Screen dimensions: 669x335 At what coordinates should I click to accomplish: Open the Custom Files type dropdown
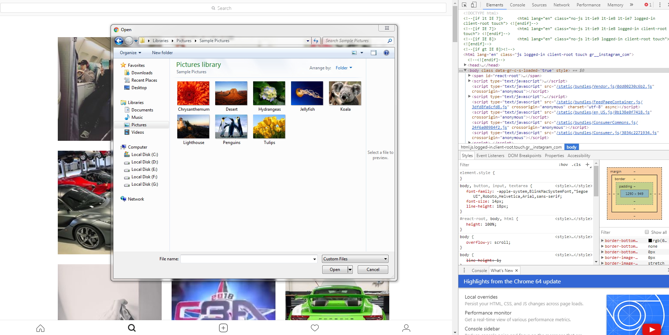point(355,259)
